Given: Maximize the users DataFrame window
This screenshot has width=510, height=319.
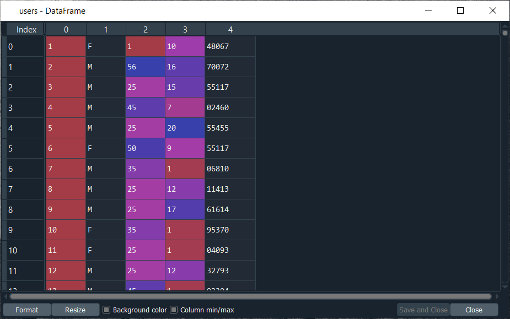Looking at the screenshot, I should click(x=460, y=10).
